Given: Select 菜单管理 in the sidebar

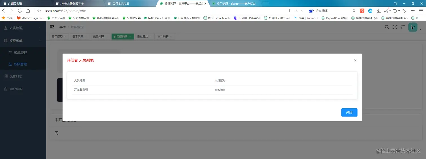Looking at the screenshot, I should (23, 53).
